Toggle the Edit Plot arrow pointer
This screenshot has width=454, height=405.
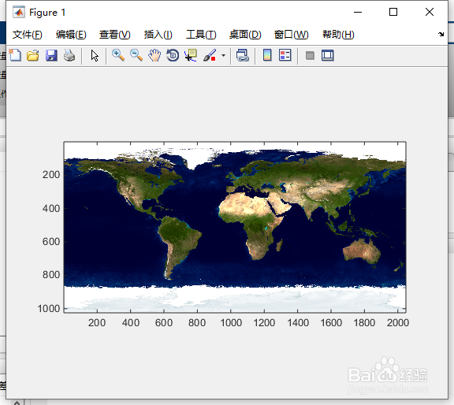95,55
